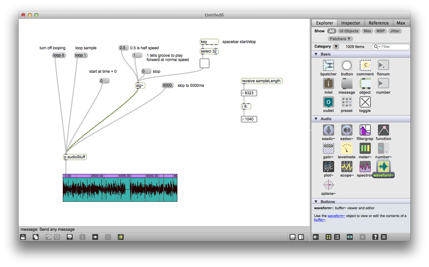Click the 'loop 1' message box
Screen dimensions: 429x267
tap(81, 55)
